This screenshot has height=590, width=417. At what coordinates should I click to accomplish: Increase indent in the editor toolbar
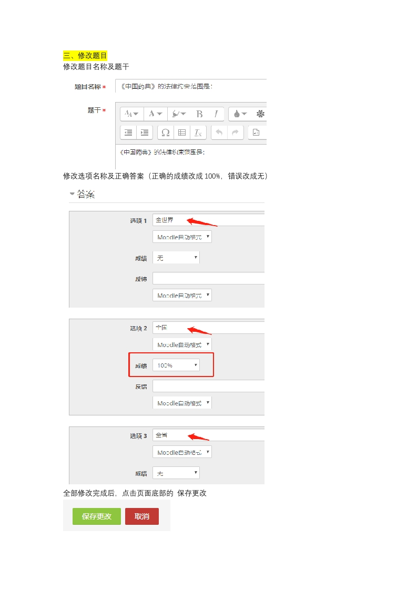click(145, 133)
